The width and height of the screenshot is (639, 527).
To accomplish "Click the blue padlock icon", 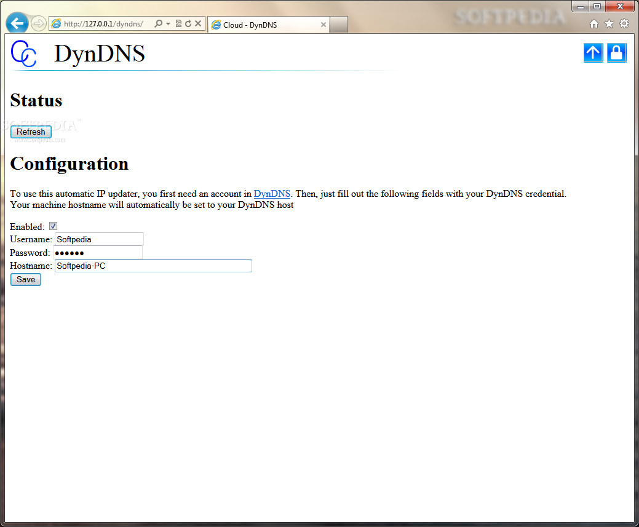I will pyautogui.click(x=617, y=53).
